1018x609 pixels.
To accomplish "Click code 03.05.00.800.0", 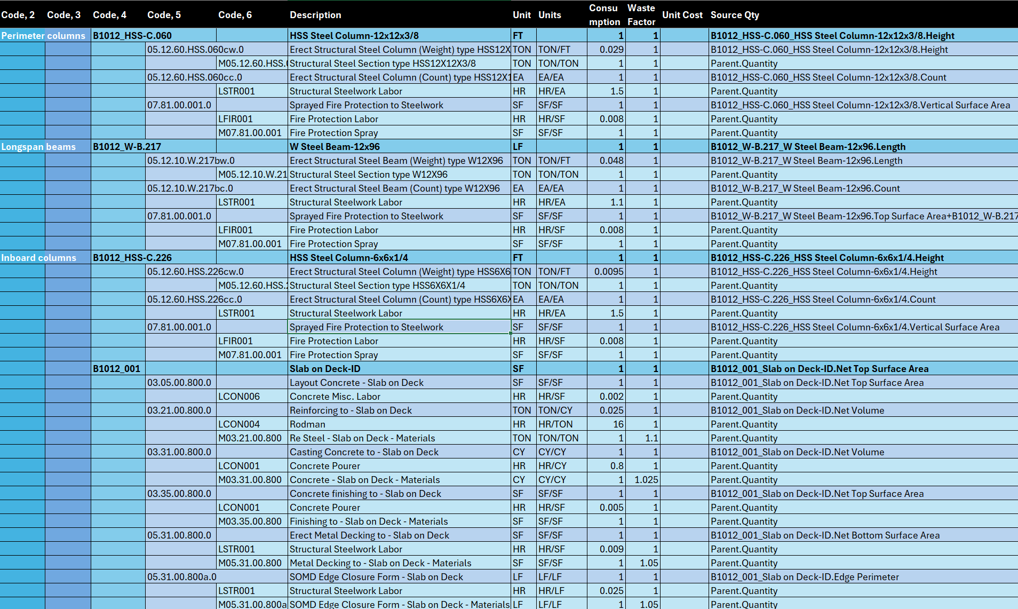I will (x=181, y=383).
